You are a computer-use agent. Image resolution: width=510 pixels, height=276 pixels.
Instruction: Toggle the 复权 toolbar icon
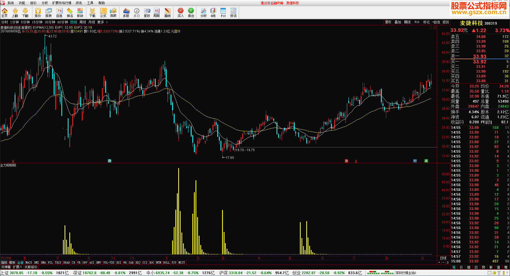tap(147, 12)
